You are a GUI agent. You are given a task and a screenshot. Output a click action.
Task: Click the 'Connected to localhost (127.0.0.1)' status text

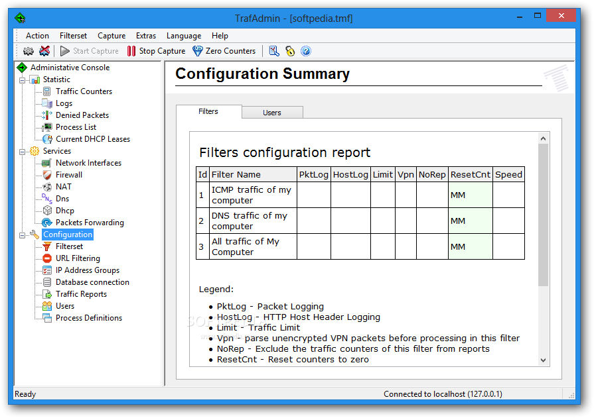[x=443, y=394]
